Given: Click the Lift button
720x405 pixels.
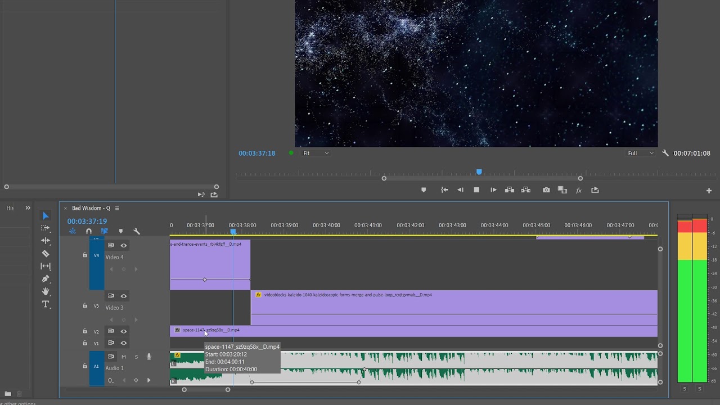Looking at the screenshot, I should click(x=510, y=190).
